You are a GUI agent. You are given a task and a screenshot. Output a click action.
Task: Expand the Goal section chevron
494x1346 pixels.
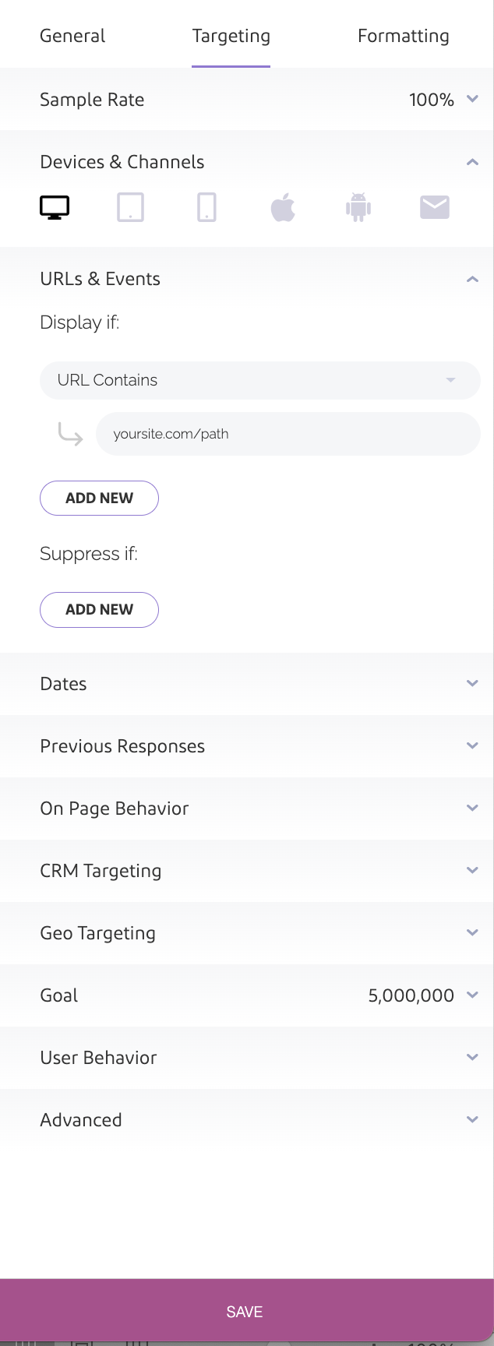point(471,995)
